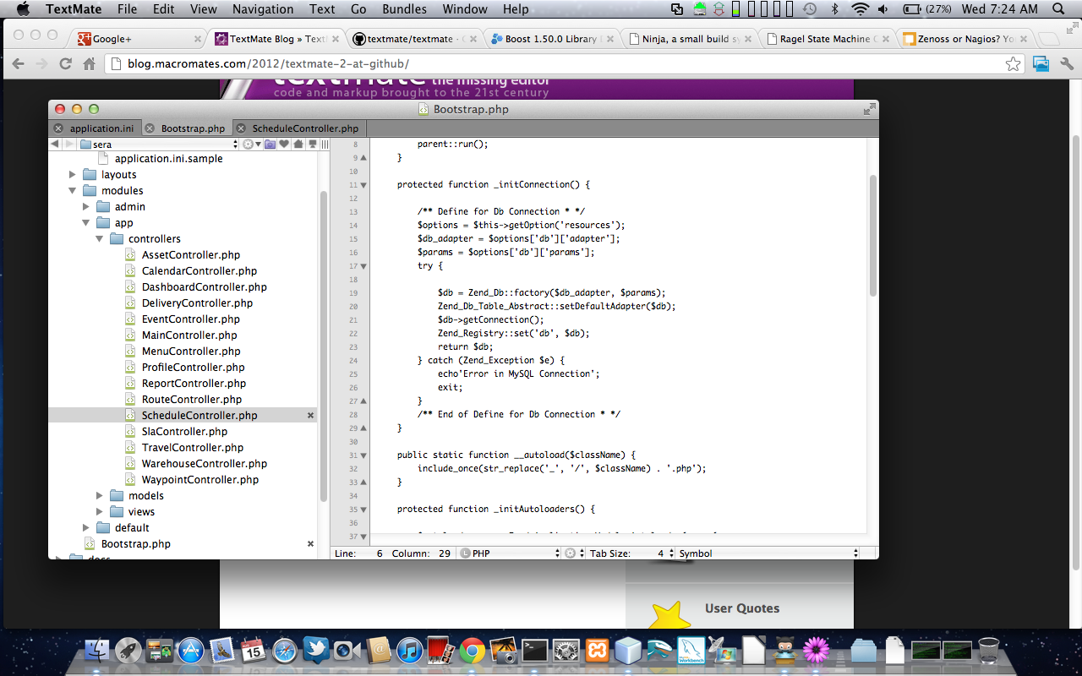Viewport: 1082px width, 676px height.
Task: Close Bootstrap.php from file browser row
Action: [x=310, y=544]
